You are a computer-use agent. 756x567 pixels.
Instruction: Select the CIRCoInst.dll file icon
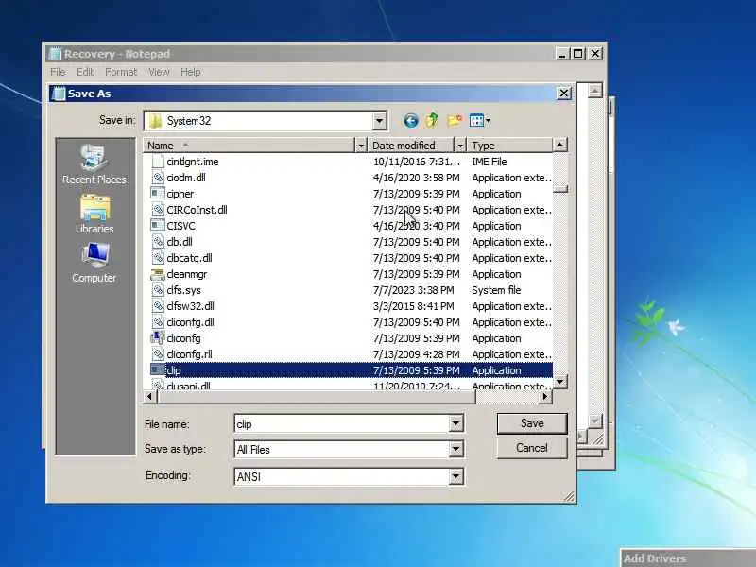coord(158,210)
